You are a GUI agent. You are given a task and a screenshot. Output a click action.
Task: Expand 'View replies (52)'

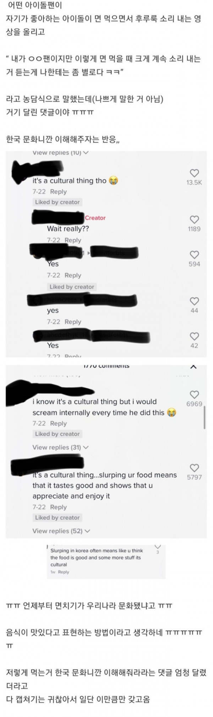(61, 531)
